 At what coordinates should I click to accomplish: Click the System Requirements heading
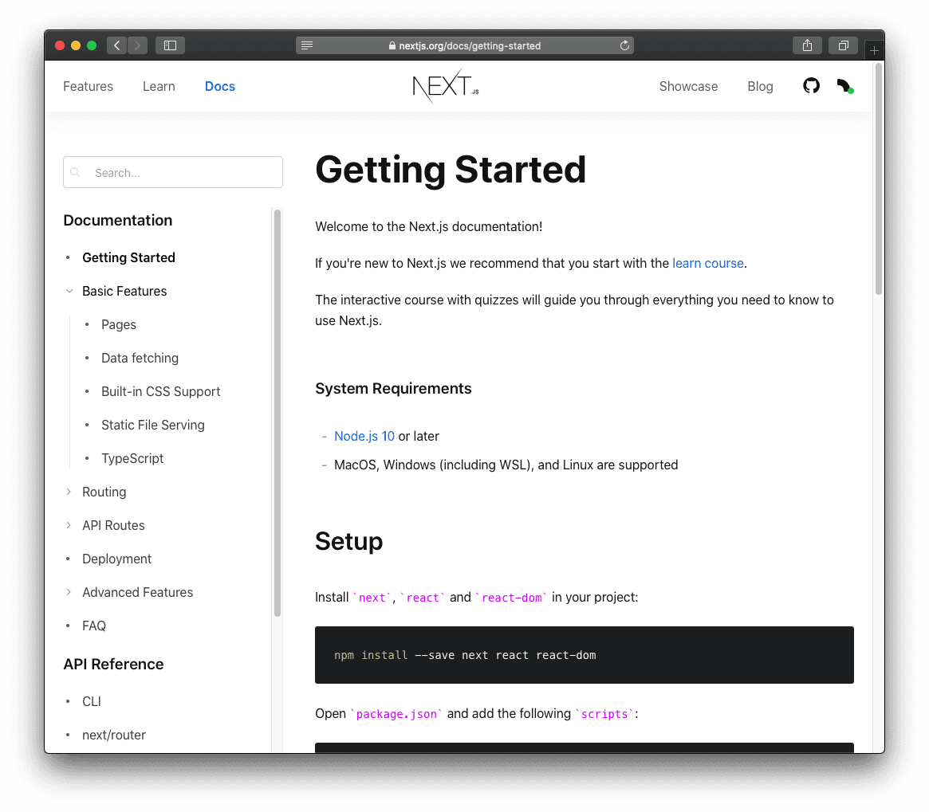click(x=393, y=389)
